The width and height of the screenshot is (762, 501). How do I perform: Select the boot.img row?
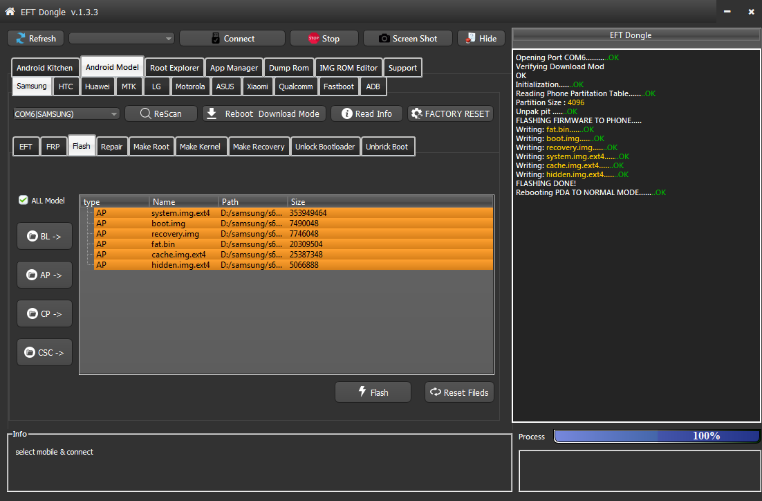293,224
